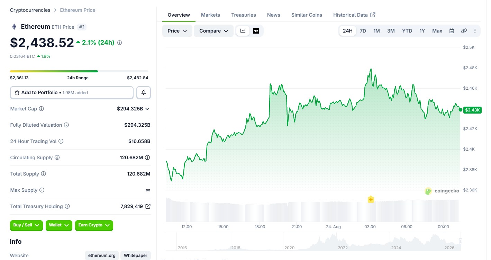Click the $2,482.84 24h high value
491x260 pixels.
[x=138, y=78]
